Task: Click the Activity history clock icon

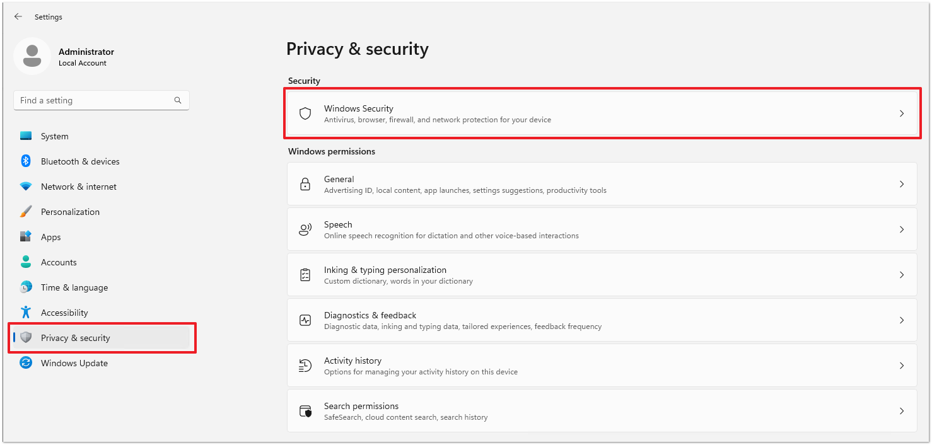Action: pos(305,366)
